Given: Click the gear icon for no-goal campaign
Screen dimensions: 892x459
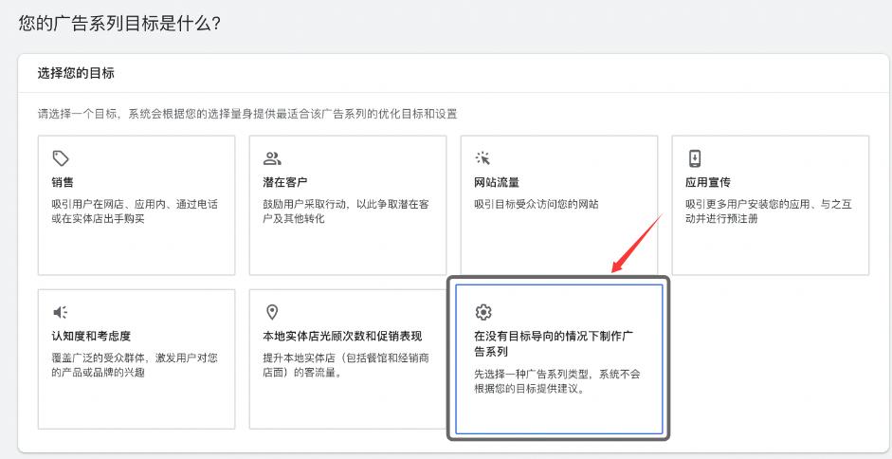Looking at the screenshot, I should [483, 312].
